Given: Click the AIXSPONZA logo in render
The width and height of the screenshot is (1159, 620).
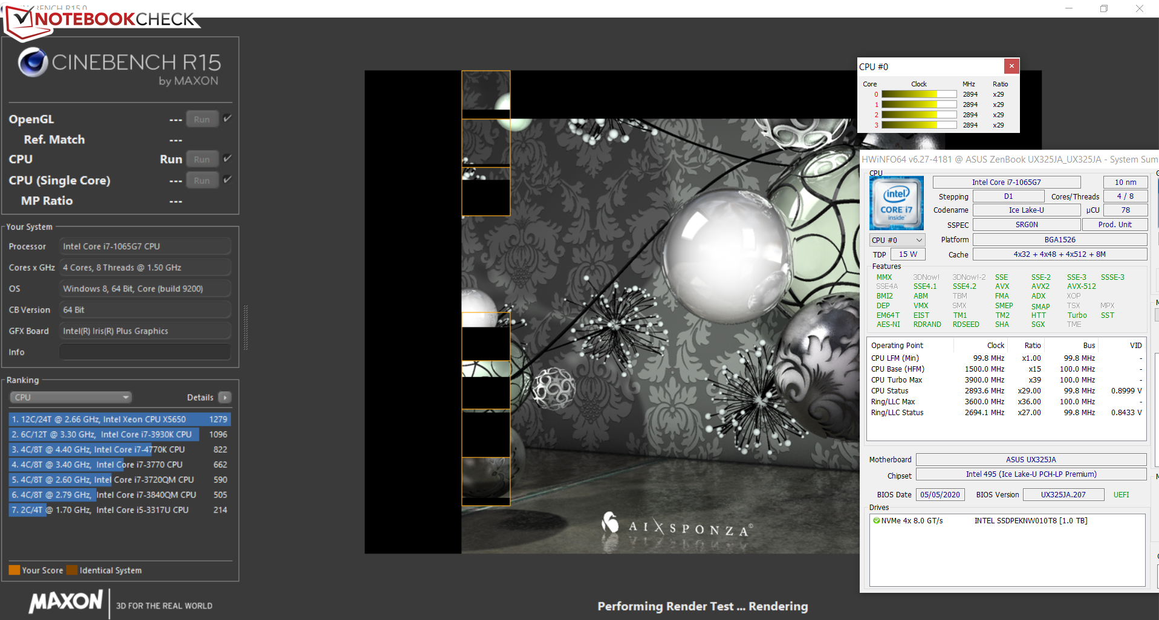Looking at the screenshot, I should (x=678, y=525).
